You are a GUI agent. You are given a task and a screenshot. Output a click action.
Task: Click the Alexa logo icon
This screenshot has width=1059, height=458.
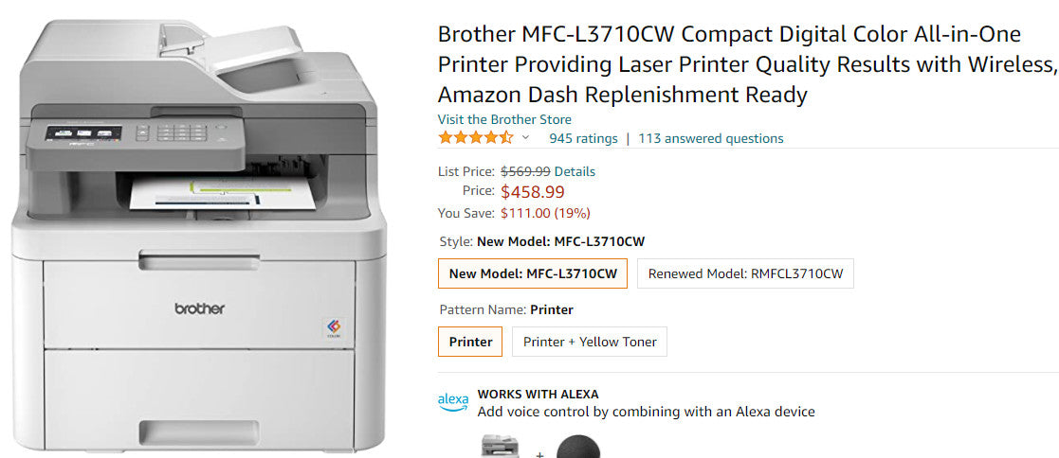pos(452,402)
